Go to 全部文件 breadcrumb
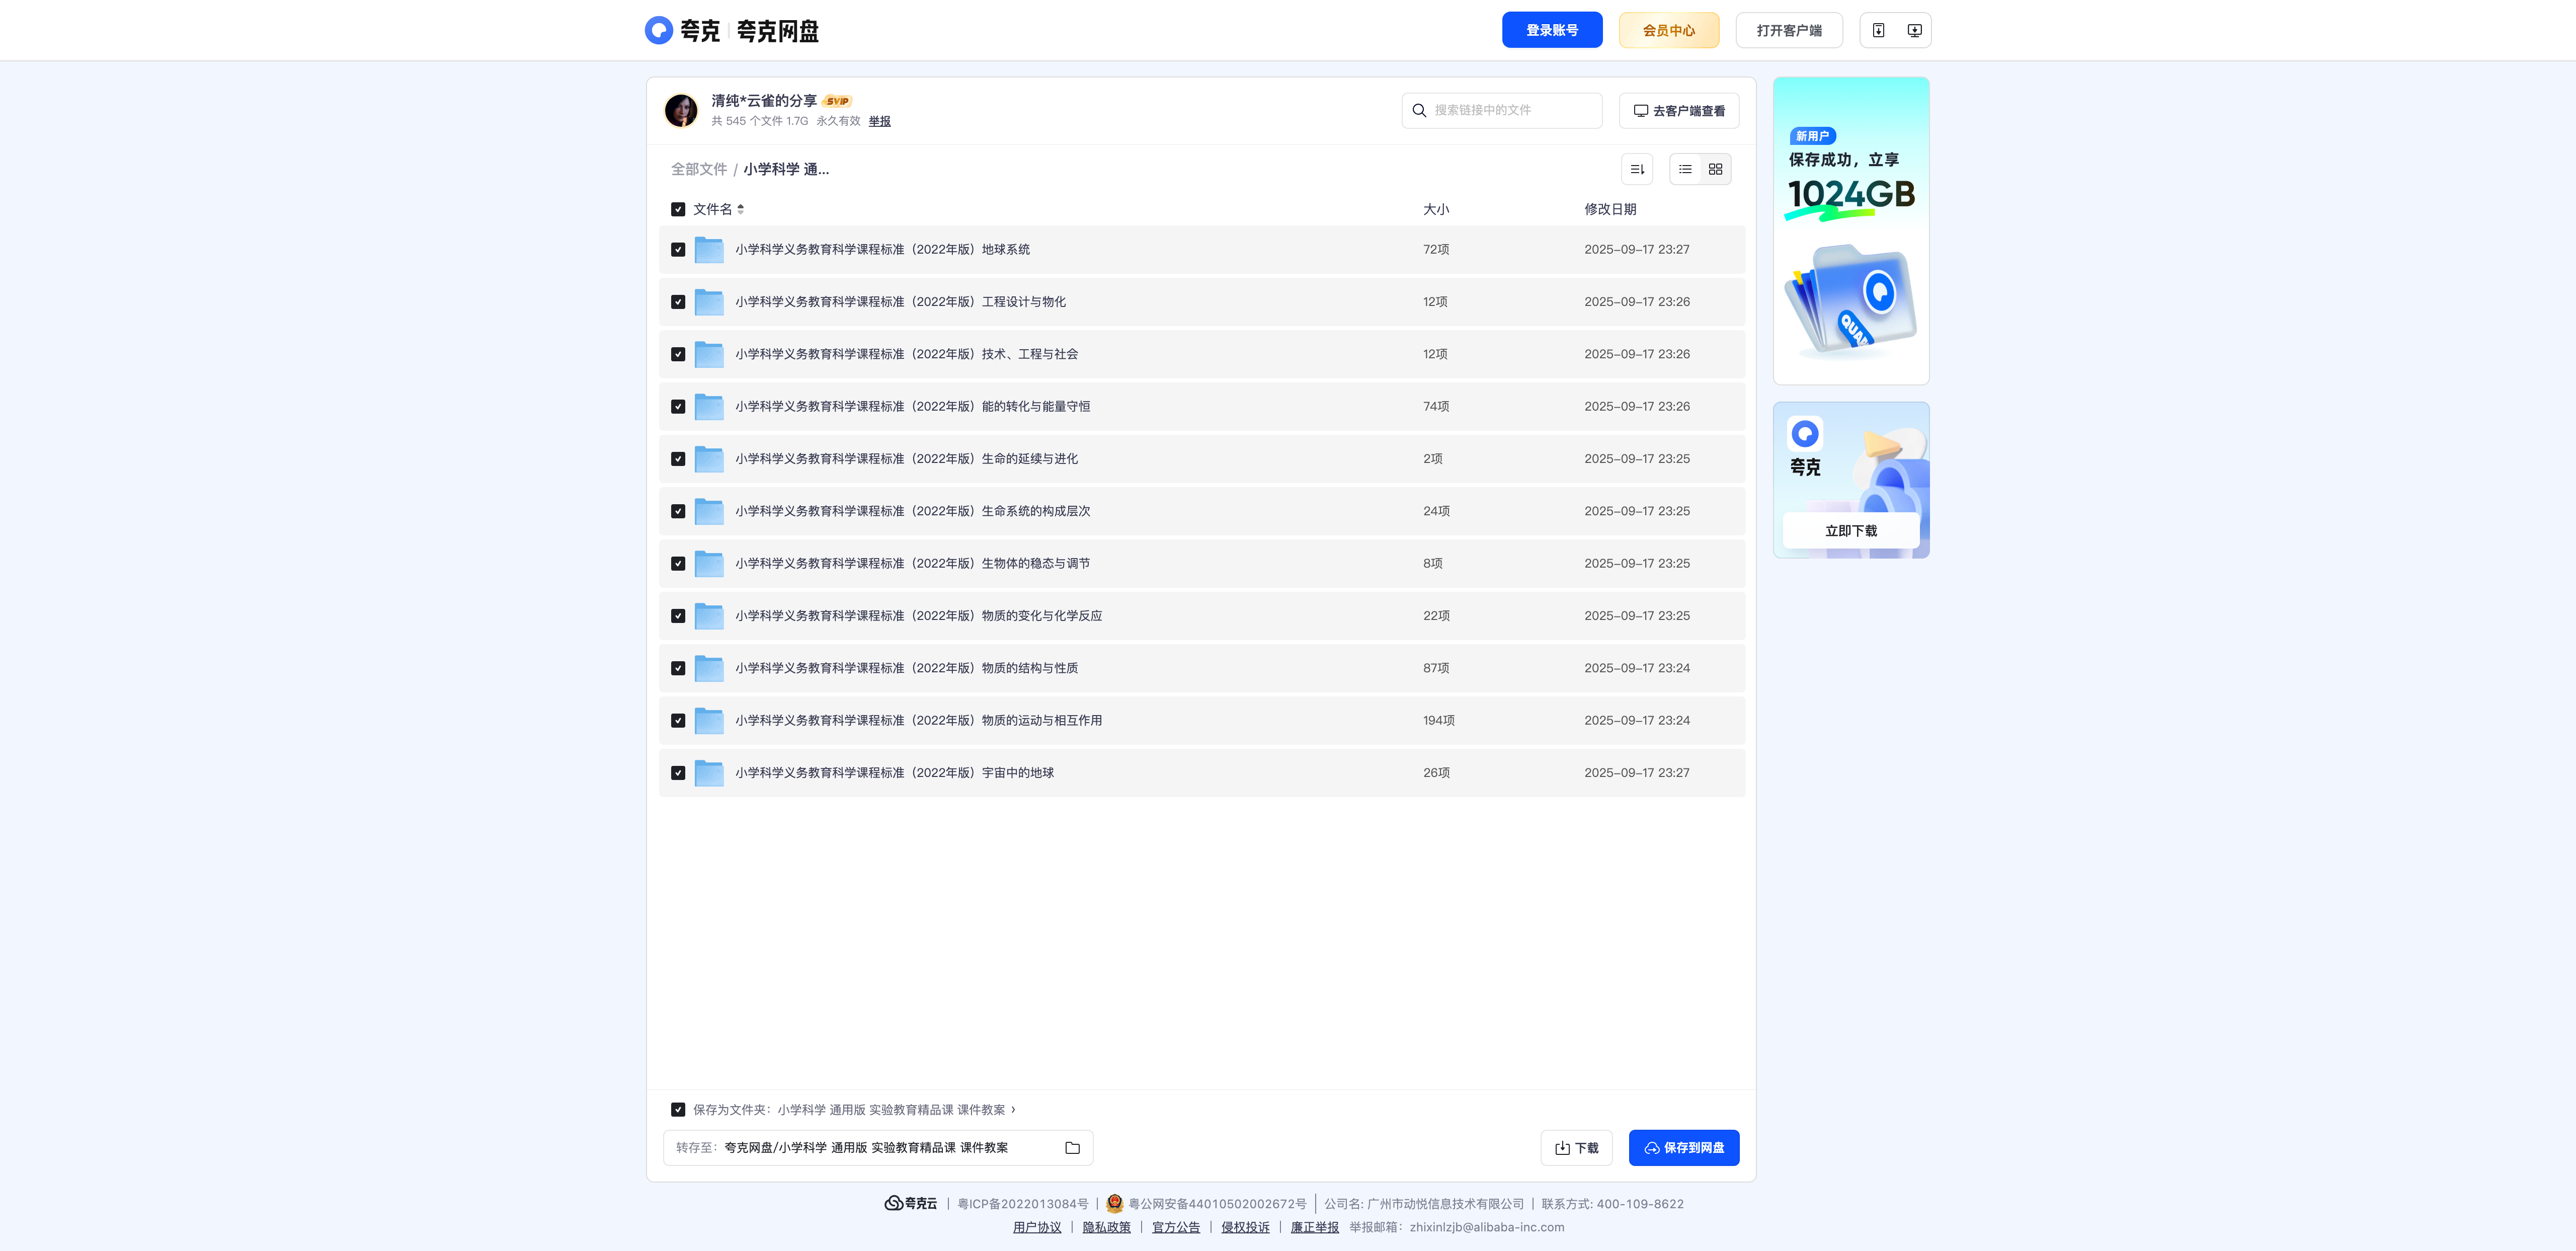 tap(699, 169)
